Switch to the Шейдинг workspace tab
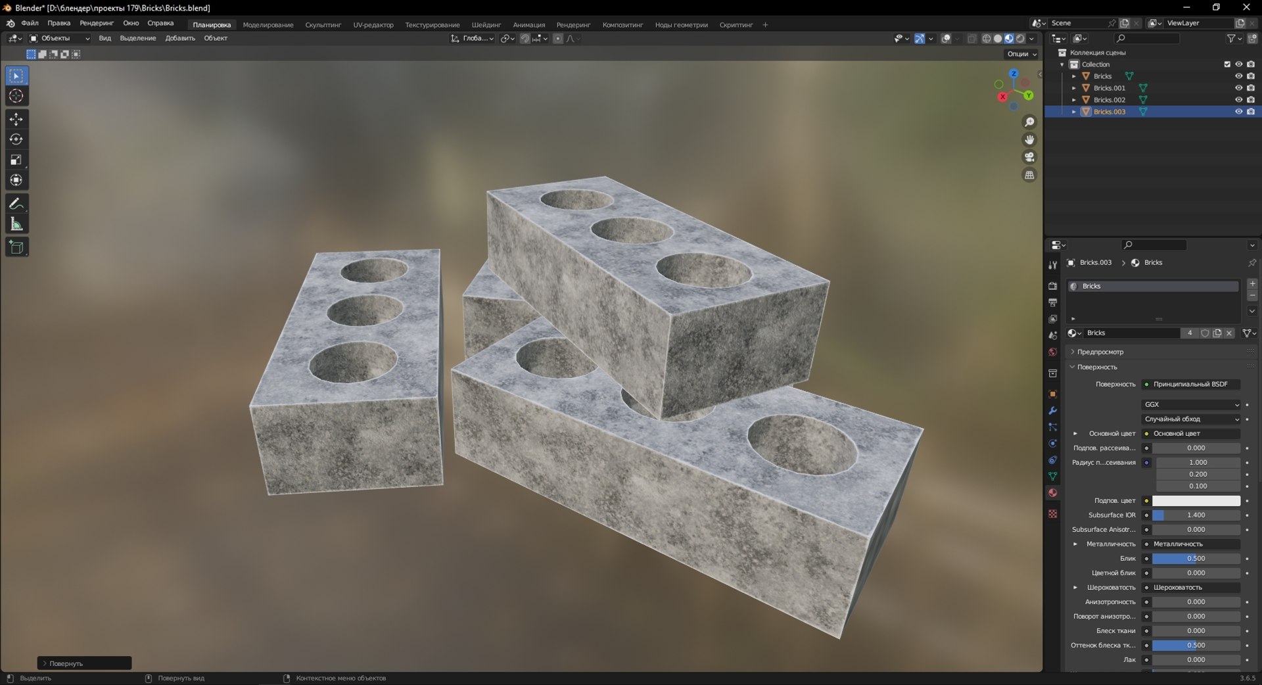Viewport: 1262px width, 685px height. click(x=486, y=25)
